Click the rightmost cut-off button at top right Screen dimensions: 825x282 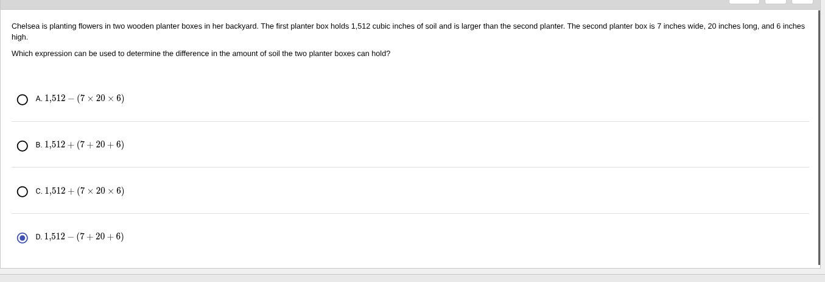pos(802,2)
